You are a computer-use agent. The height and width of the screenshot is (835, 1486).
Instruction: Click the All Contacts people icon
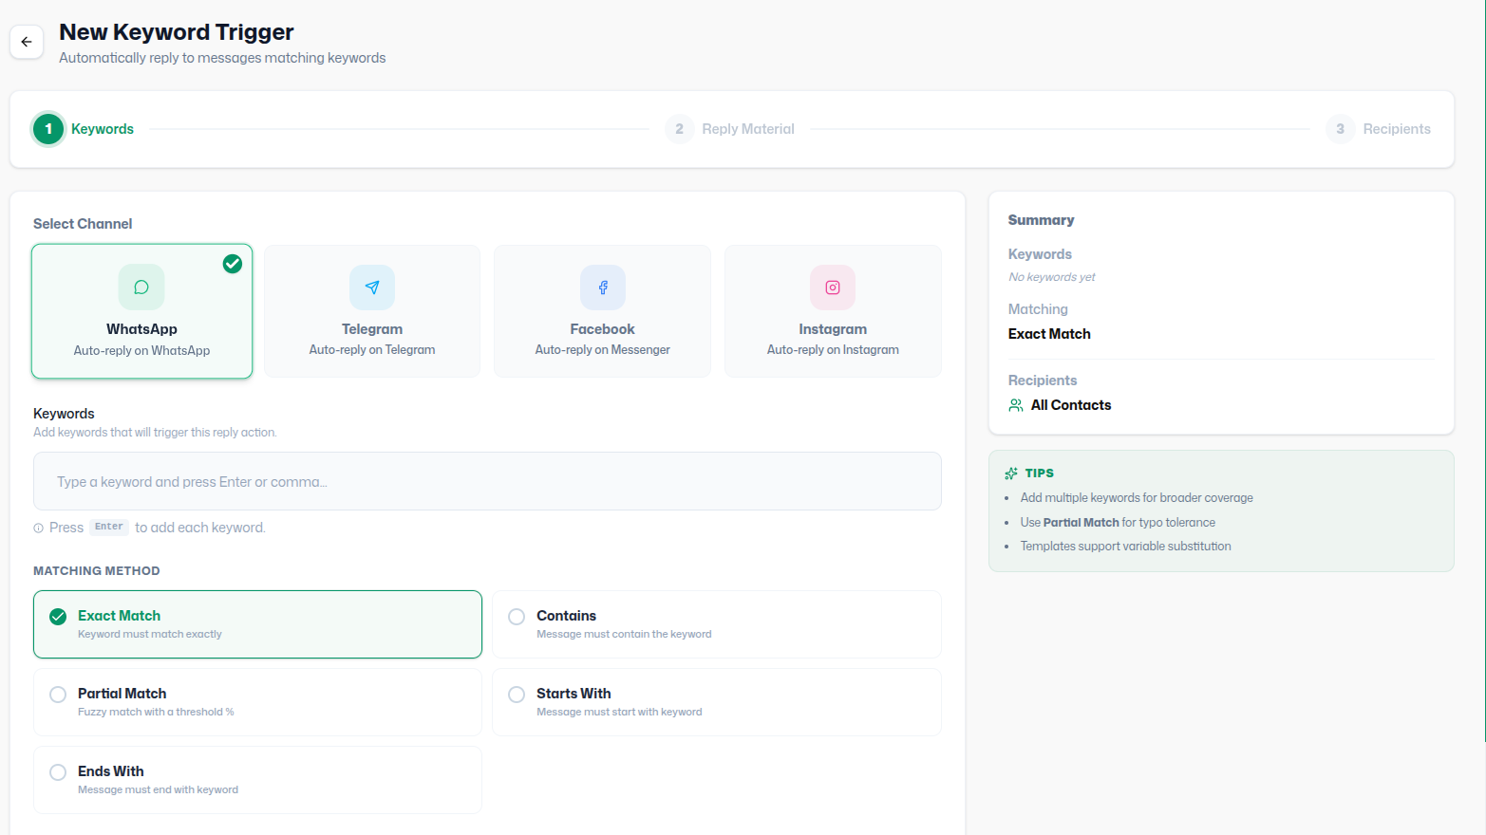tap(1016, 405)
